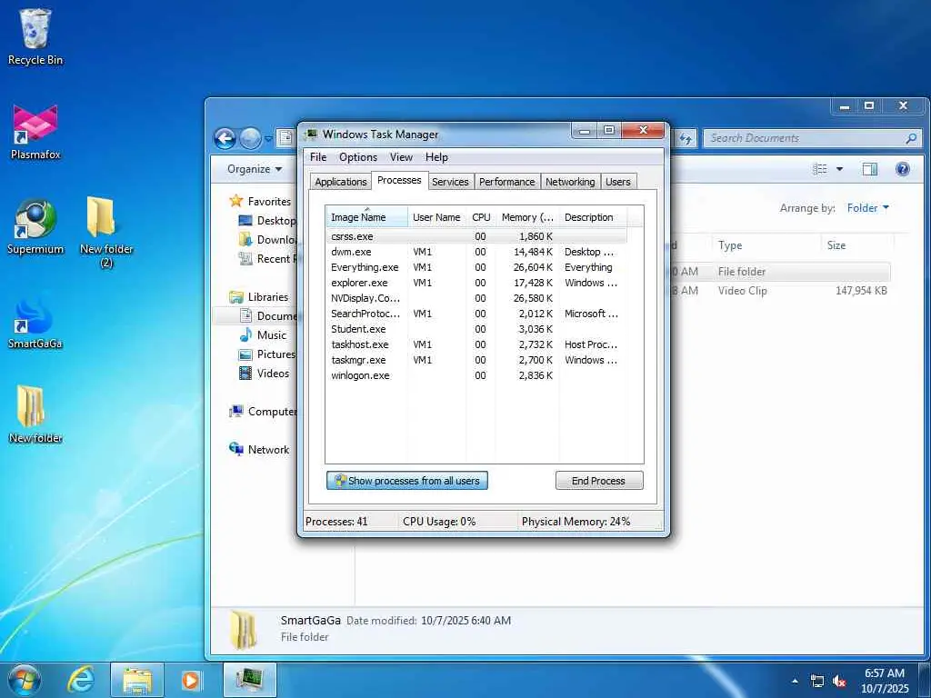931x698 pixels.
Task: Switch to the Services tab
Action: [450, 182]
